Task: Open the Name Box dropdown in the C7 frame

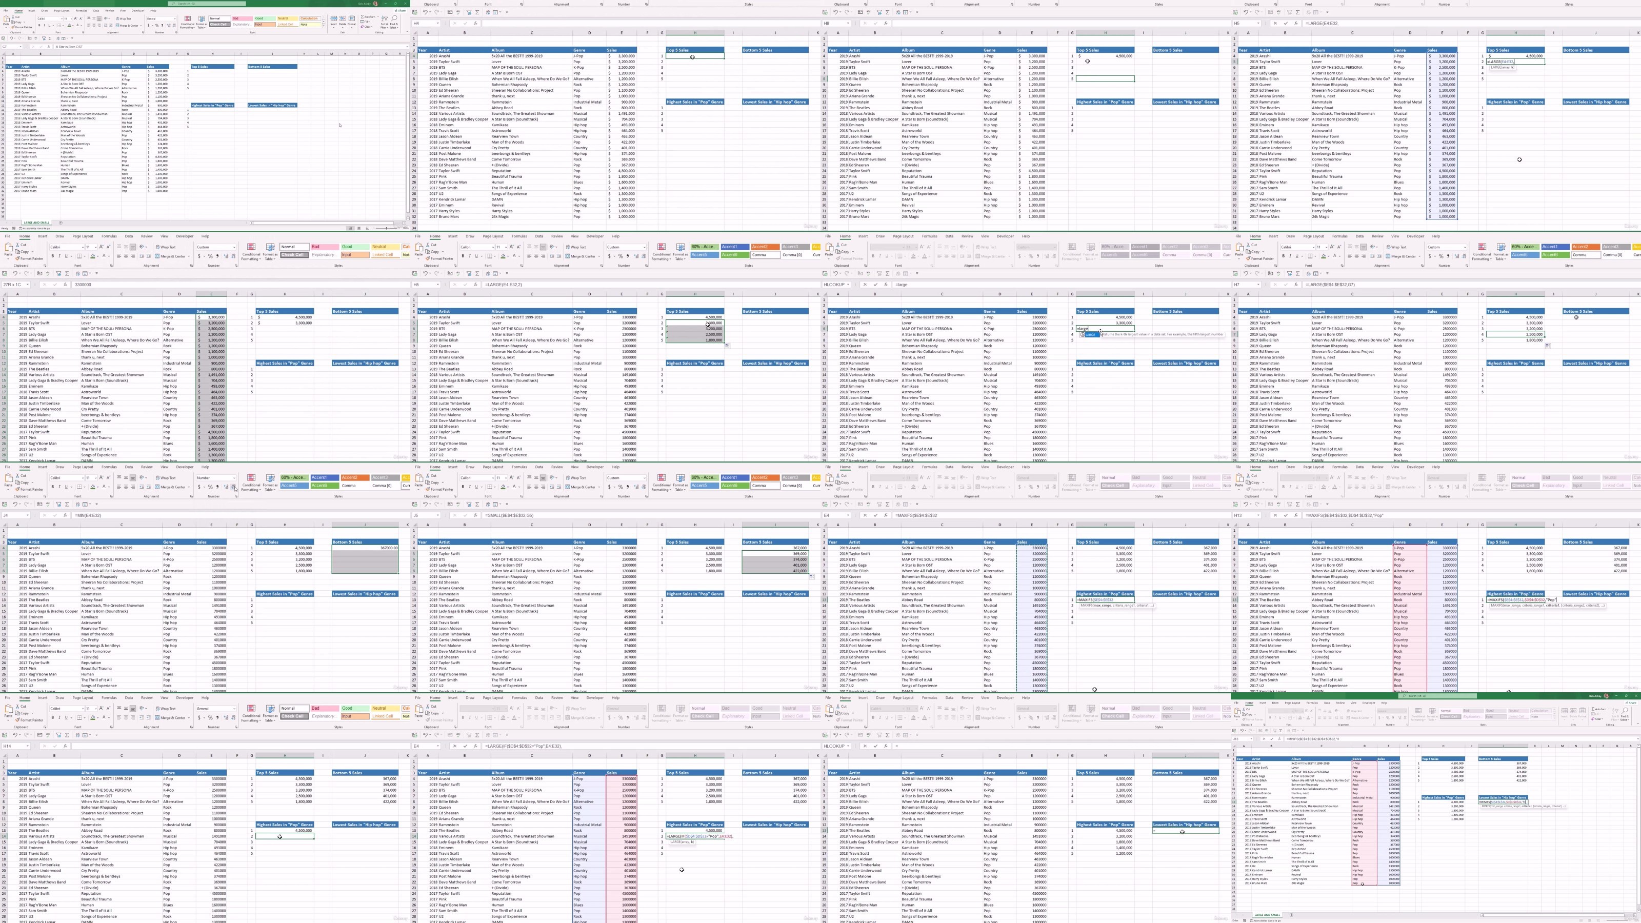Action: pos(21,47)
